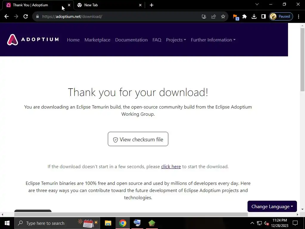Click the computer monitor taskbar app icon
Screen dimensions: 305x229
pyautogui.click(x=137, y=223)
